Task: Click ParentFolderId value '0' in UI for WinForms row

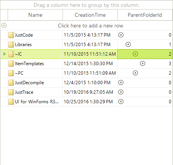Action: 170,102
